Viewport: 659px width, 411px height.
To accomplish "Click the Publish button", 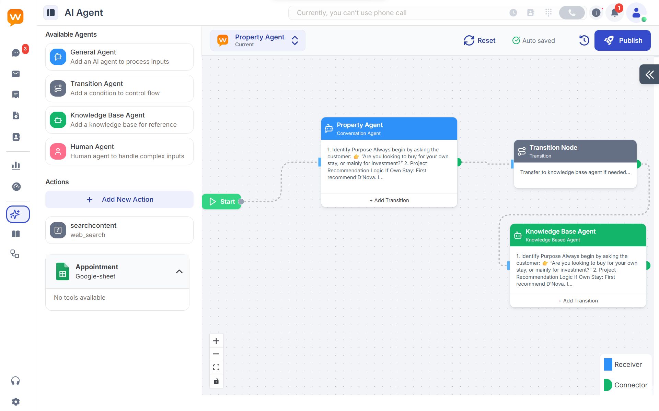I will tap(622, 40).
